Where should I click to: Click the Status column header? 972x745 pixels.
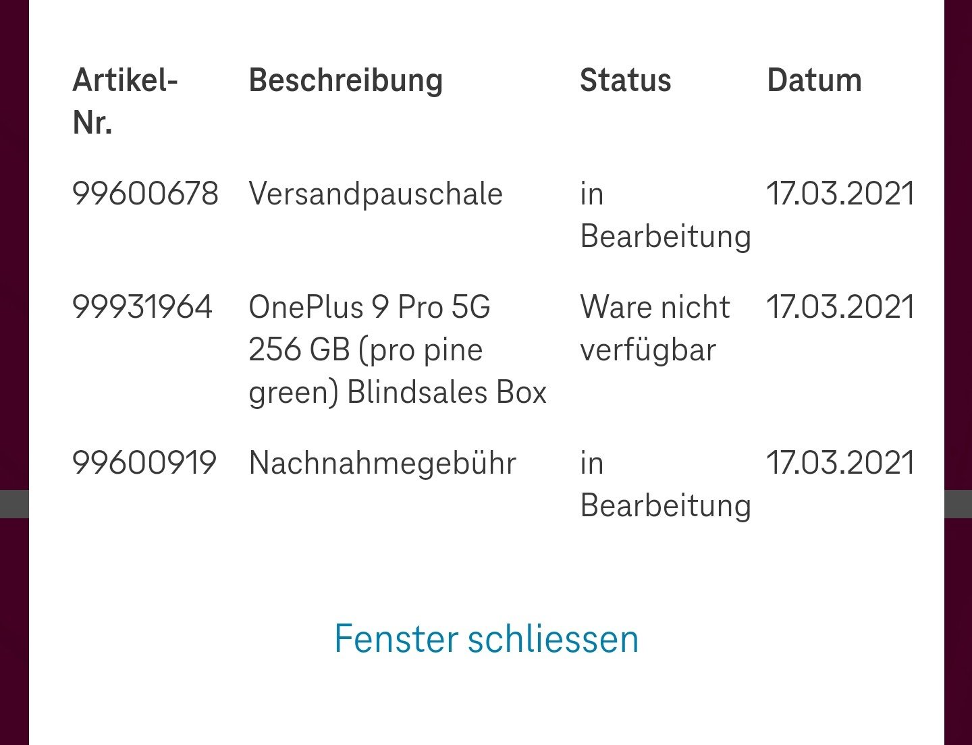[x=625, y=80]
